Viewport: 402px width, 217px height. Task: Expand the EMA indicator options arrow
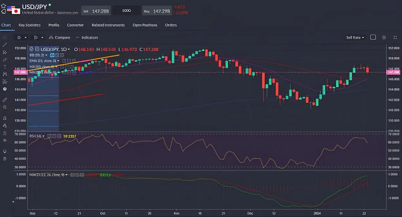point(59,61)
